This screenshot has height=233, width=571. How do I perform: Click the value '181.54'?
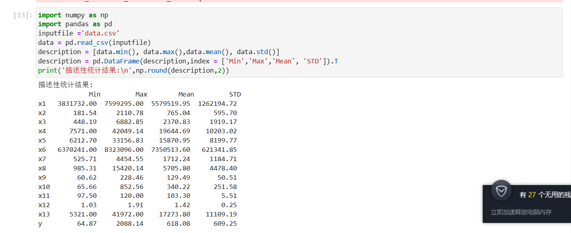click(x=85, y=113)
